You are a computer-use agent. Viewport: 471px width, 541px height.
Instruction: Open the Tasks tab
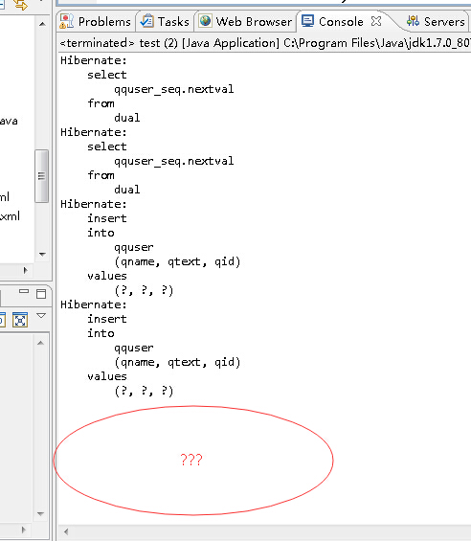click(x=166, y=21)
